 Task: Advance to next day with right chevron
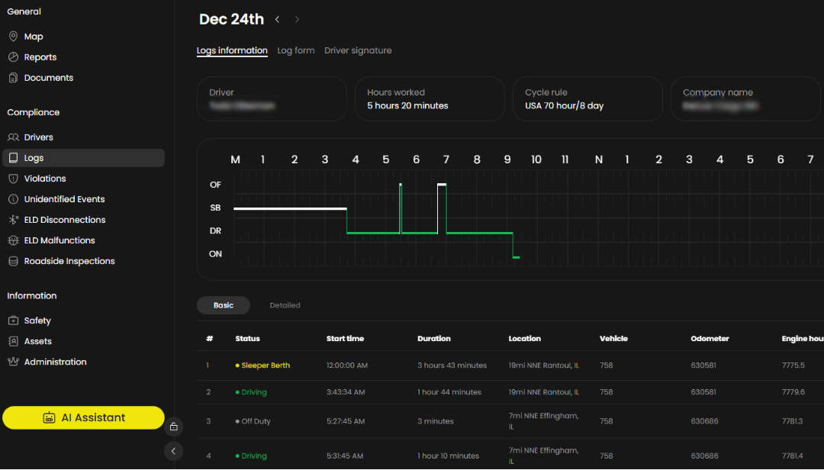tap(296, 19)
